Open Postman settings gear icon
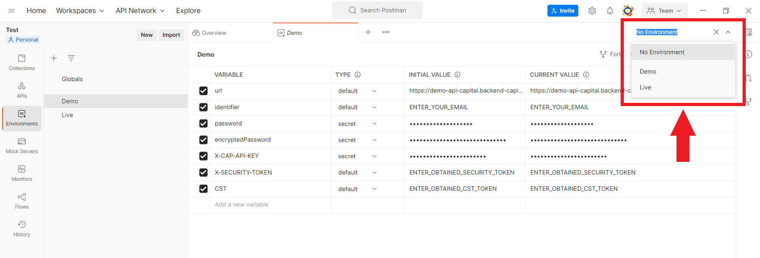 592,11
